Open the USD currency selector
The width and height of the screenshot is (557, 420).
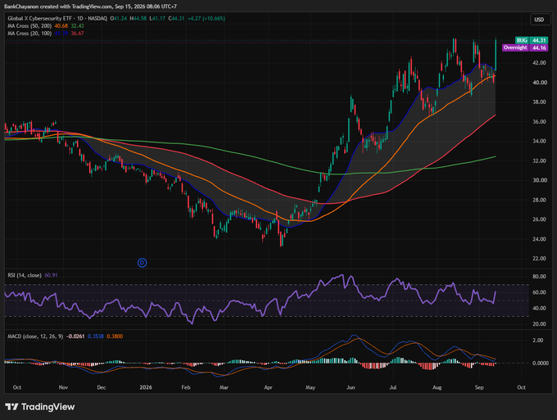point(539,20)
